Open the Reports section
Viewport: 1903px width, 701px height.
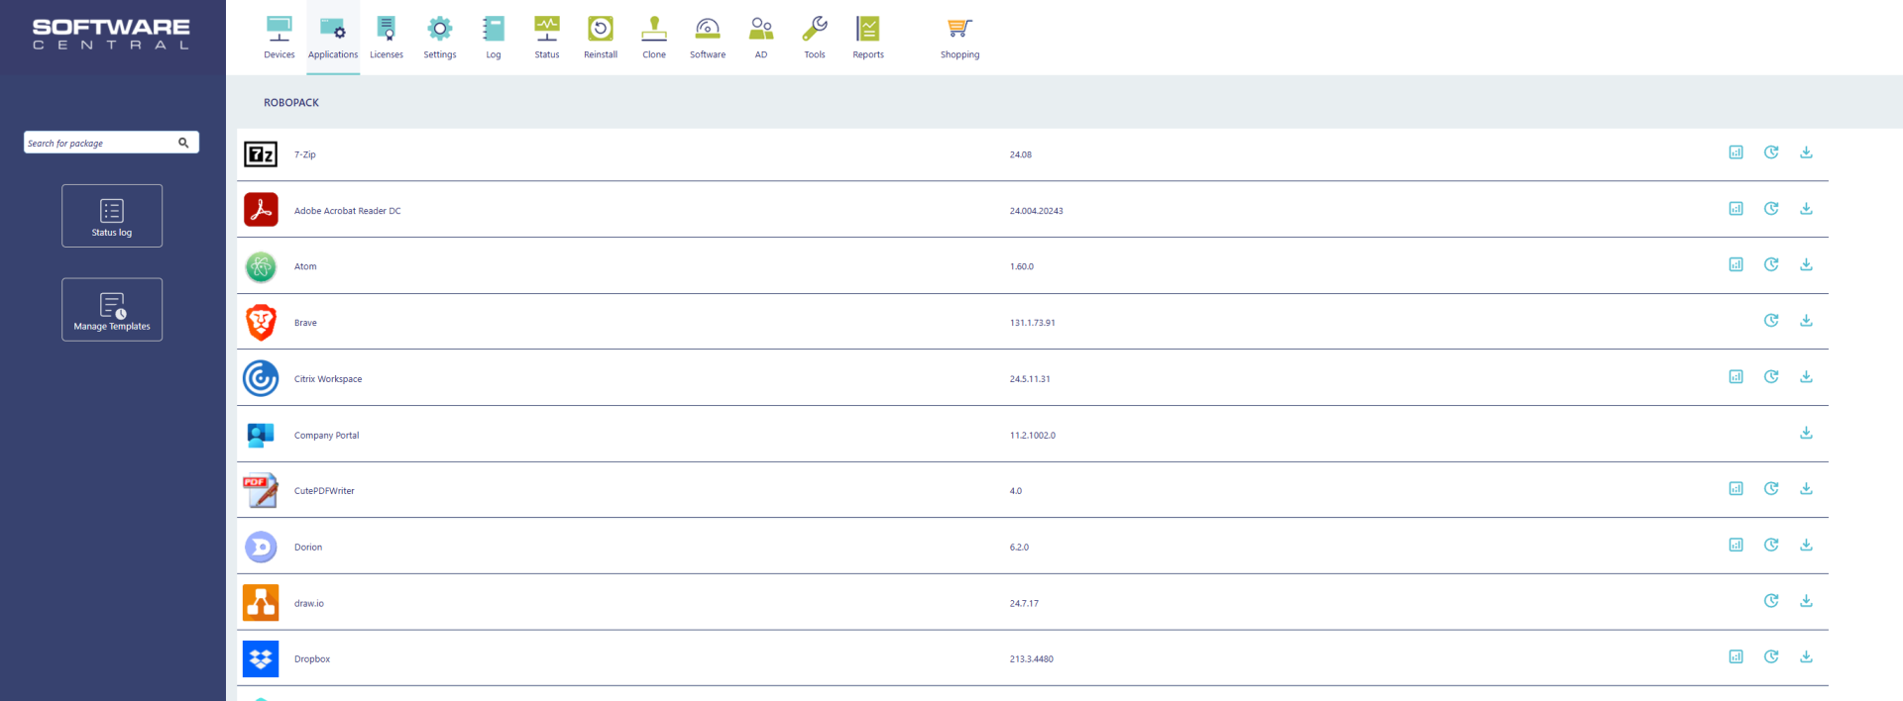pyautogui.click(x=868, y=38)
